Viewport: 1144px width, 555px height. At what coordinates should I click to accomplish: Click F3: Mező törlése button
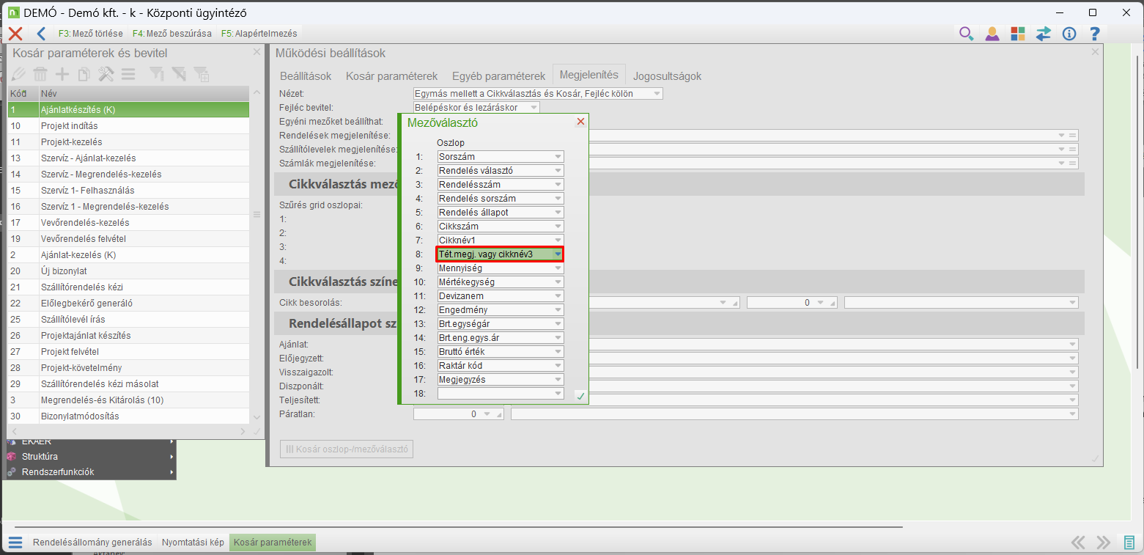[x=91, y=34]
